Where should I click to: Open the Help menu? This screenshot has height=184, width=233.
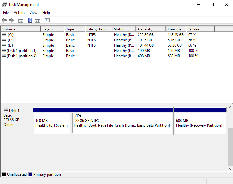pos(46,13)
